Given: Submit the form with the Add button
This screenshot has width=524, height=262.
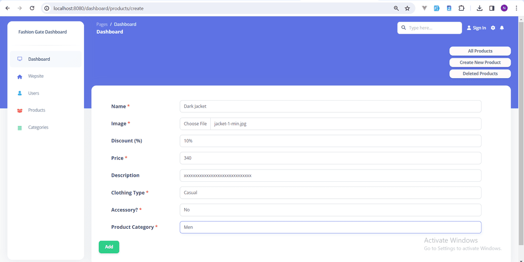Looking at the screenshot, I should 109,247.
